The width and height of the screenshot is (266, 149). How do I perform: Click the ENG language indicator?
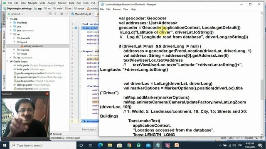pos(240,145)
